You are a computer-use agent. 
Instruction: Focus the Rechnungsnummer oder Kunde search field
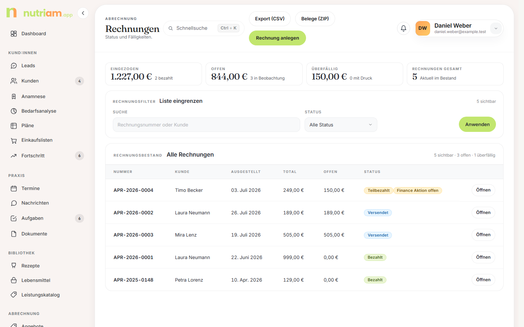206,125
